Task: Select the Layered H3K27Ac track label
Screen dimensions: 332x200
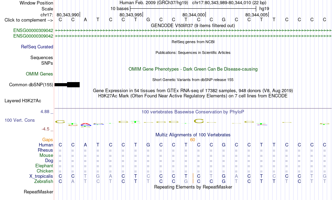Action: pyautogui.click(x=23, y=101)
